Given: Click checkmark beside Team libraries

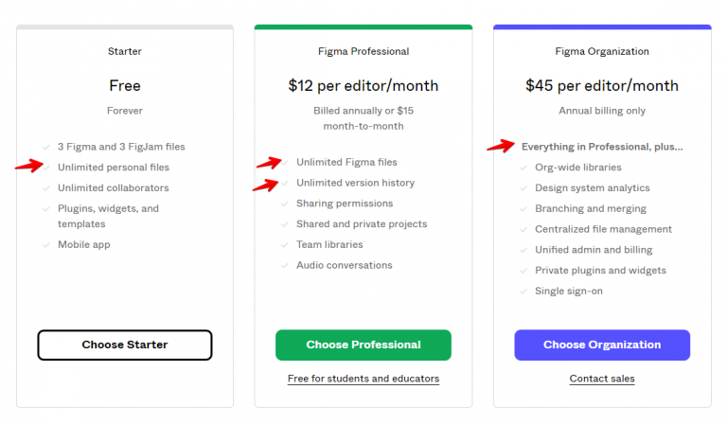Looking at the screenshot, I should tap(285, 245).
